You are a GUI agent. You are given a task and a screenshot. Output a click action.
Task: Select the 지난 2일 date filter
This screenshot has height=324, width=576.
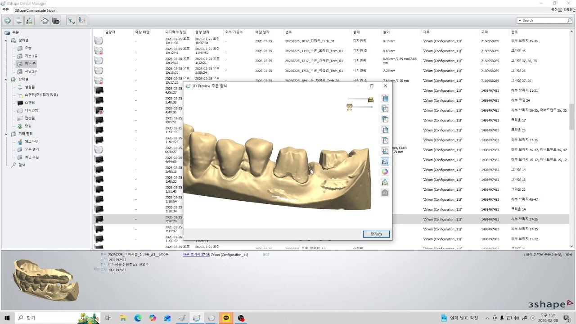coord(31,56)
